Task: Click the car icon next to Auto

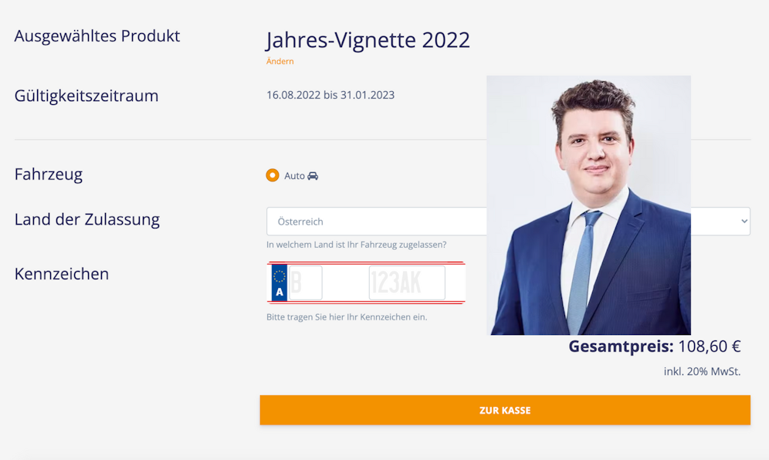Action: [x=313, y=176]
